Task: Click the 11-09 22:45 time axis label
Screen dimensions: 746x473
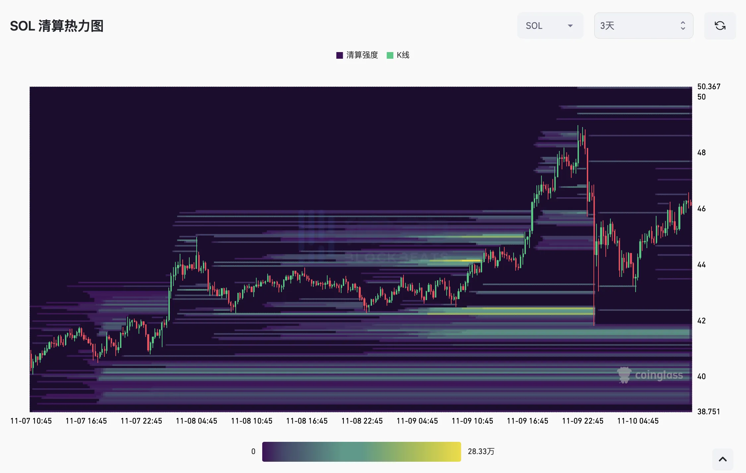Action: tap(583, 421)
